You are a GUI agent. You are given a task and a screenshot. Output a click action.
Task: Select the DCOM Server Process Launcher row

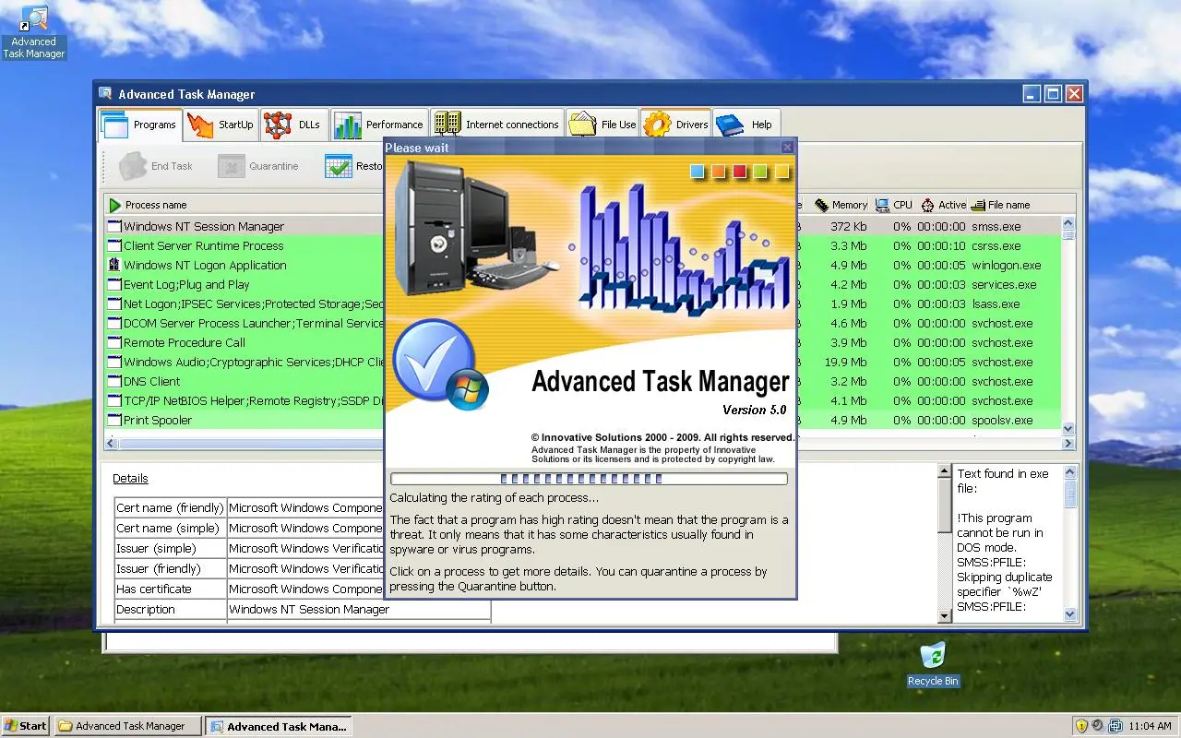click(582, 323)
